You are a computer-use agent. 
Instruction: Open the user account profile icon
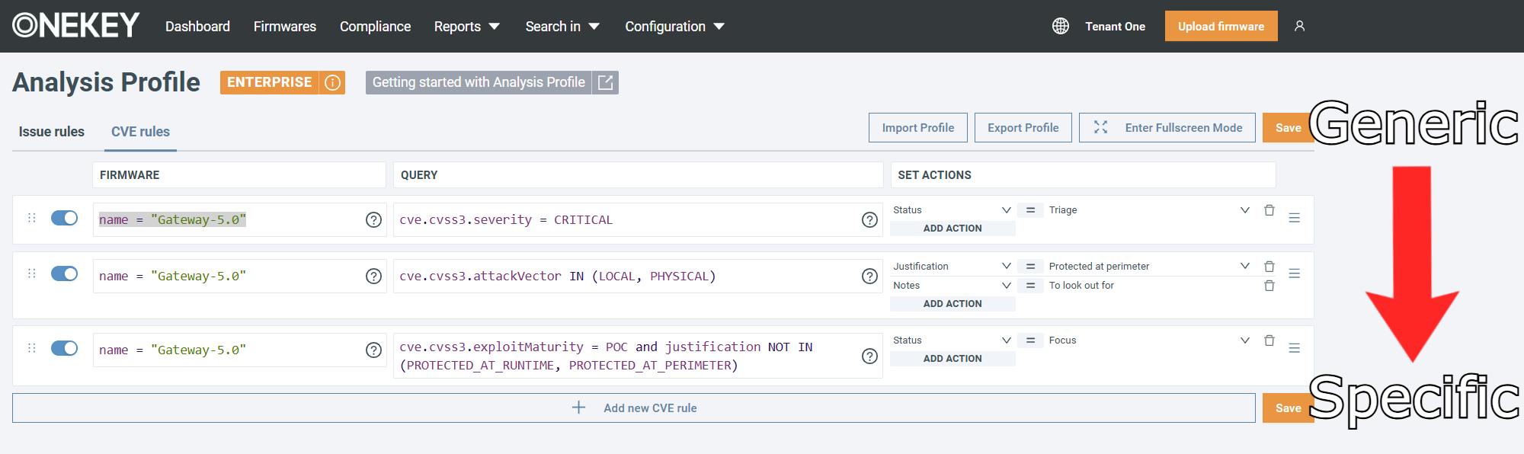coord(1299,26)
